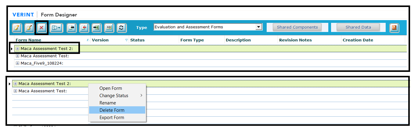Expand Maca Assessment Test in lower list
The height and width of the screenshot is (127, 411).
tap(15, 91)
